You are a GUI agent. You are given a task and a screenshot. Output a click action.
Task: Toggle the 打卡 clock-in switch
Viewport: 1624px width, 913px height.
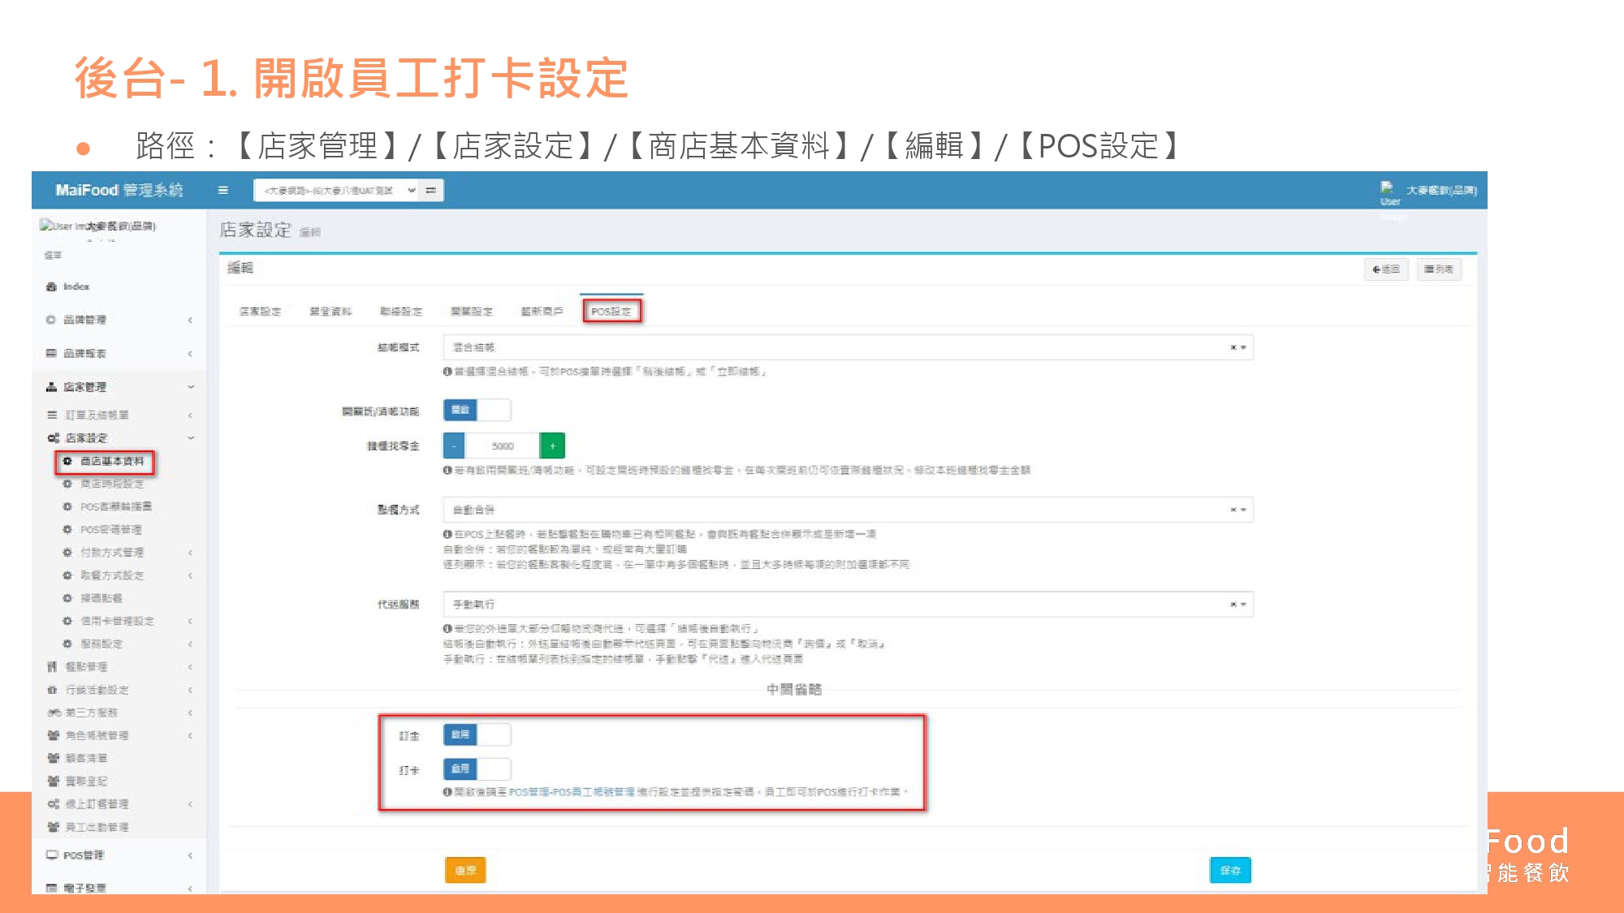coord(477,769)
